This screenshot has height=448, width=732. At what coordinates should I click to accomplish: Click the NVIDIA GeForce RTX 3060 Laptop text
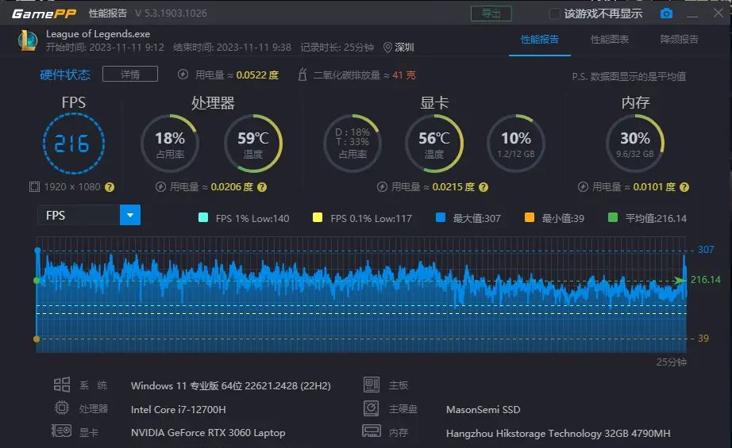(x=208, y=433)
